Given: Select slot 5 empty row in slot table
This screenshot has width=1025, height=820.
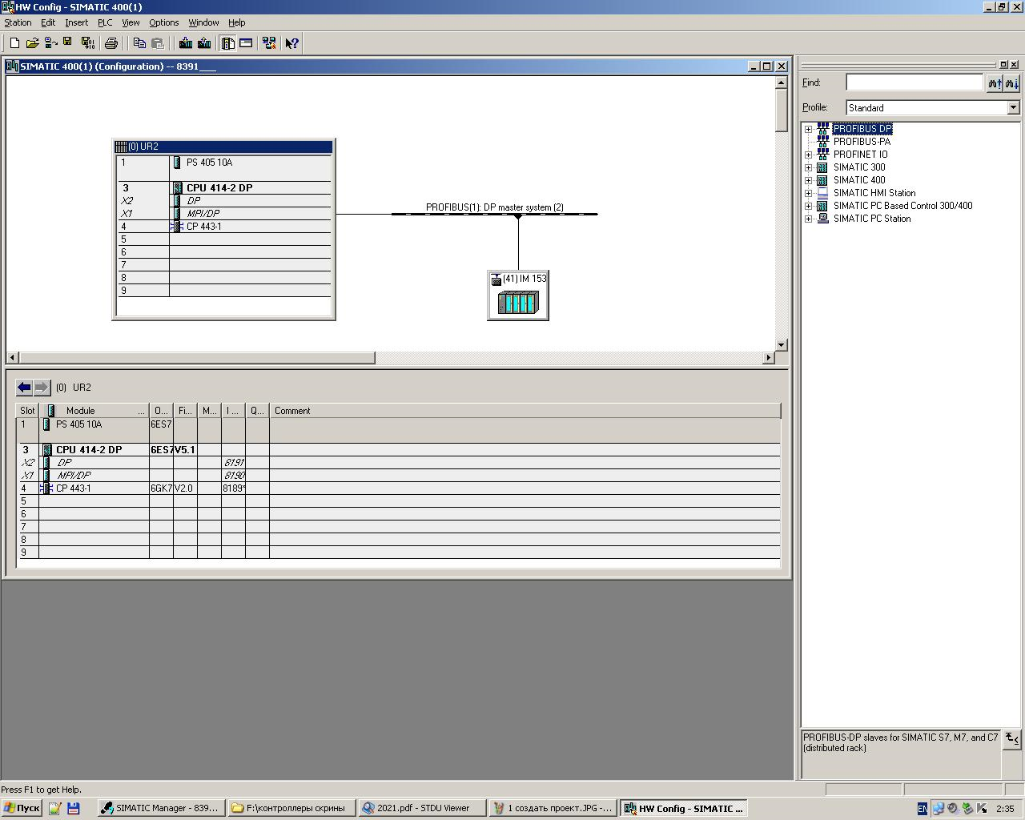Looking at the screenshot, I should point(399,501).
